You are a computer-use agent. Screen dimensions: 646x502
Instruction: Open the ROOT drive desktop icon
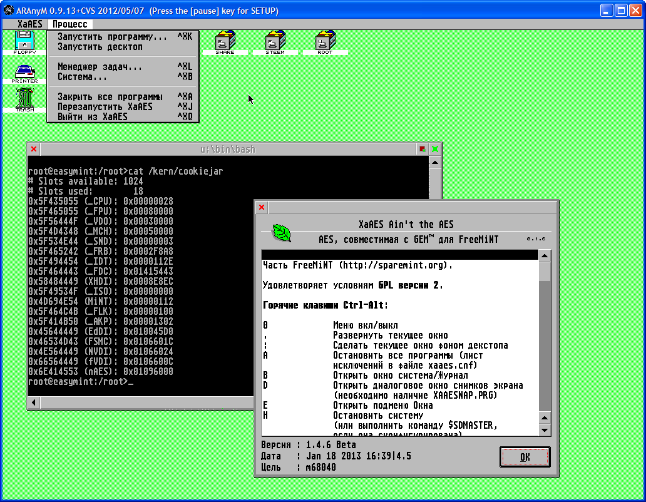click(x=325, y=43)
